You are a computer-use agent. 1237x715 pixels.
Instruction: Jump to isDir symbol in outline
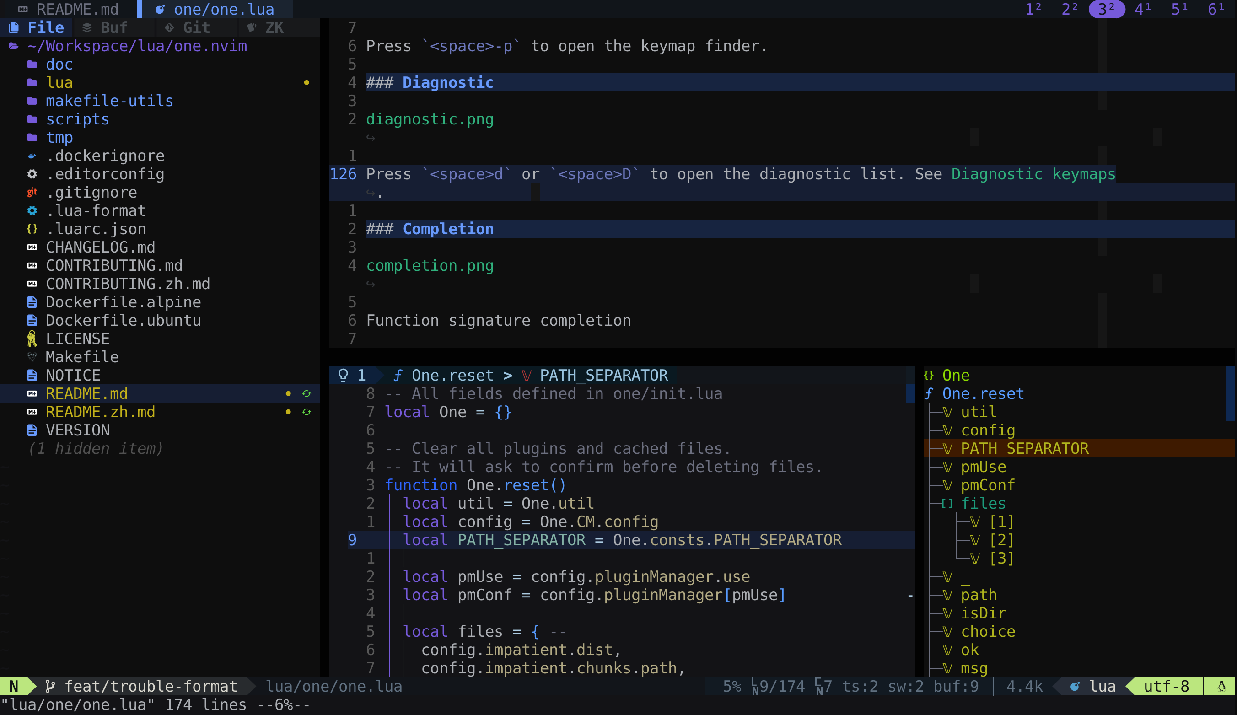[x=983, y=613]
